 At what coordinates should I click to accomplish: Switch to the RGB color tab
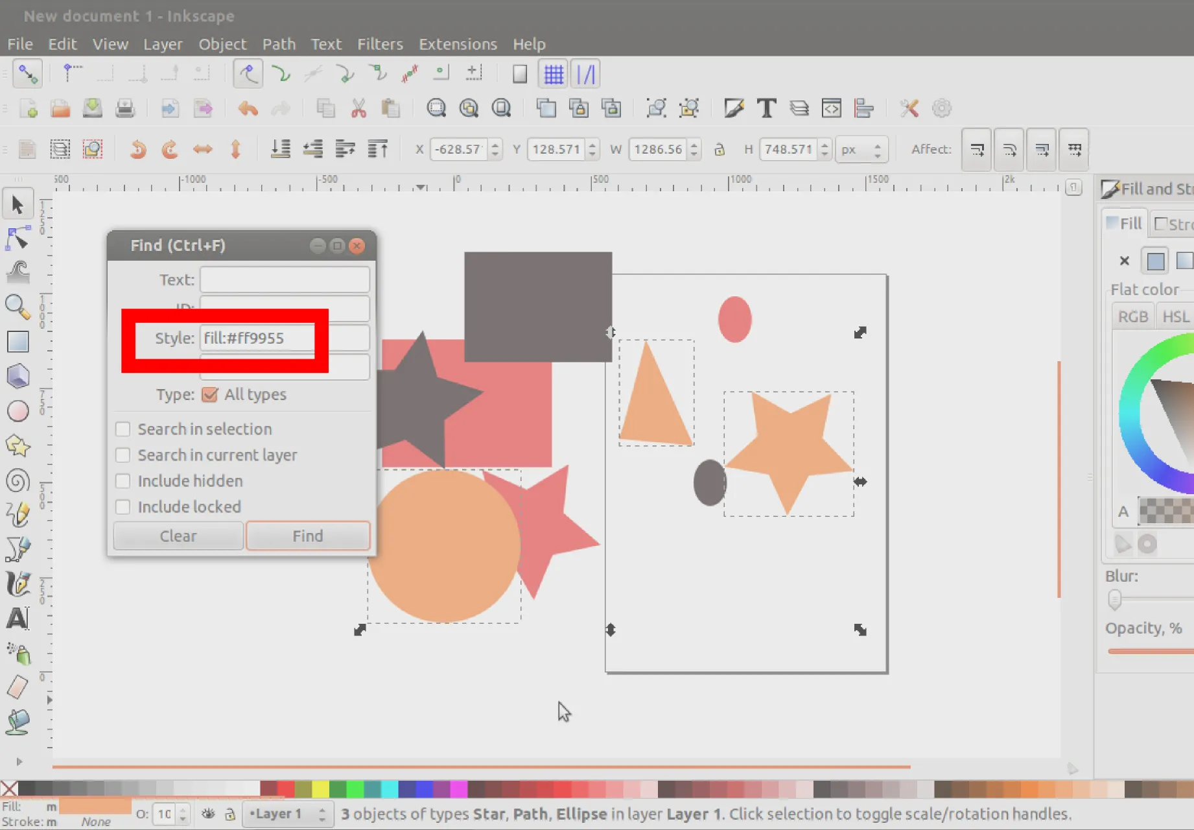pos(1133,316)
